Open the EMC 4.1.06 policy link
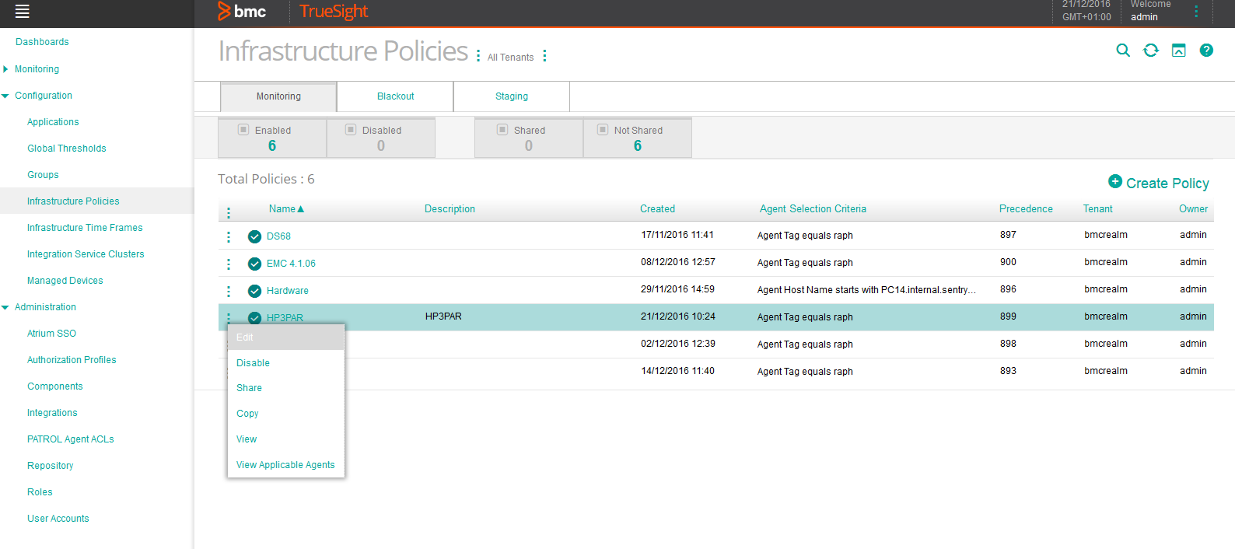The height and width of the screenshot is (549, 1235). point(291,264)
